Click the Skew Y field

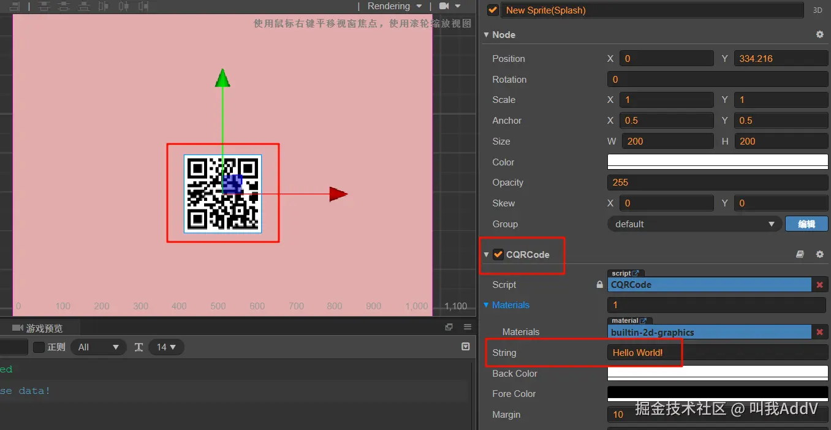[x=781, y=203]
